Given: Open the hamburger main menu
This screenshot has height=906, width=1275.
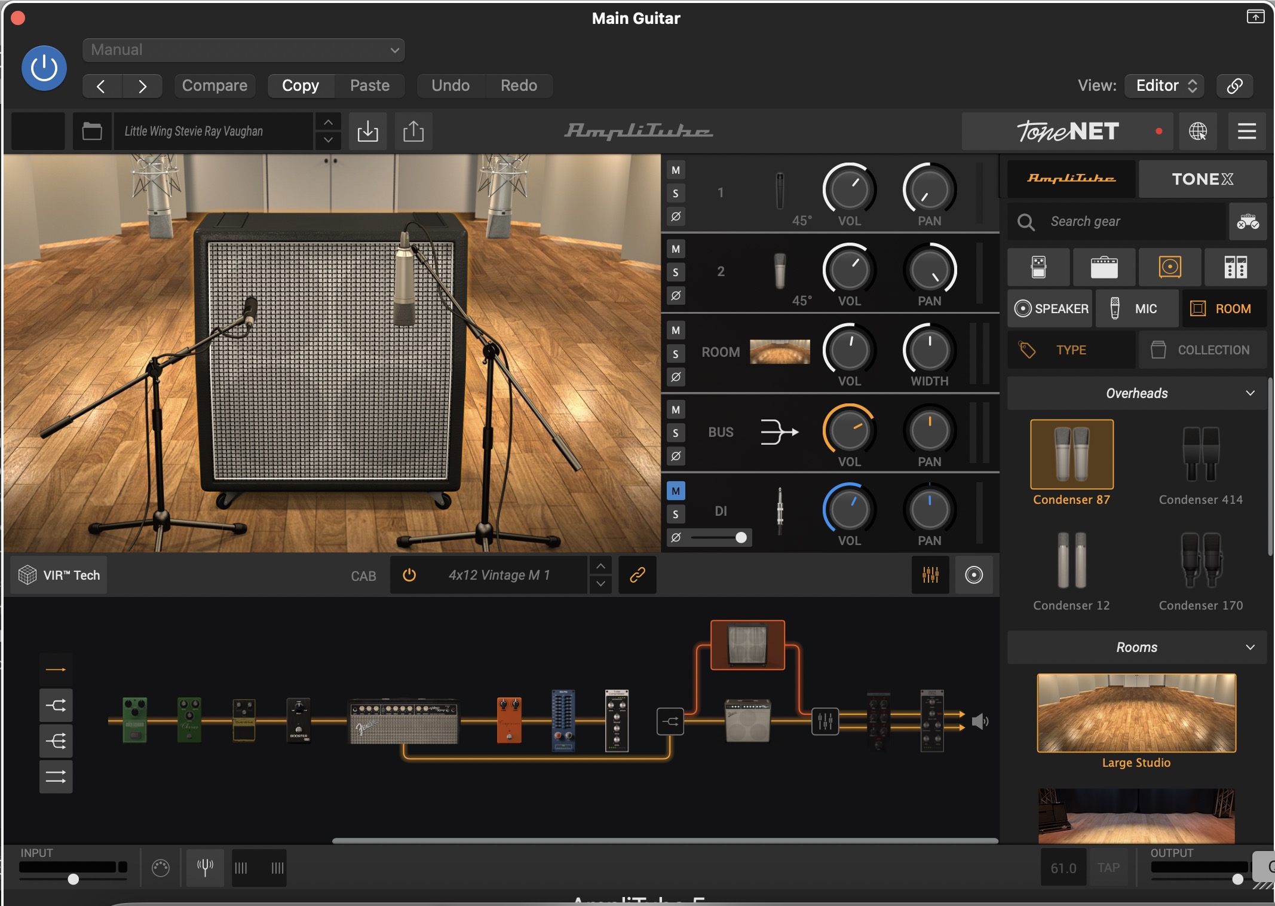Looking at the screenshot, I should pos(1247,131).
